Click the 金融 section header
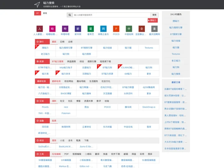The image size is (224, 168). pos(42,121)
